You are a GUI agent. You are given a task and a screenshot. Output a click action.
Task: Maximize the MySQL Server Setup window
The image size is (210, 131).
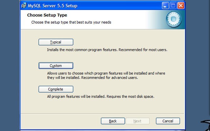point(173,6)
